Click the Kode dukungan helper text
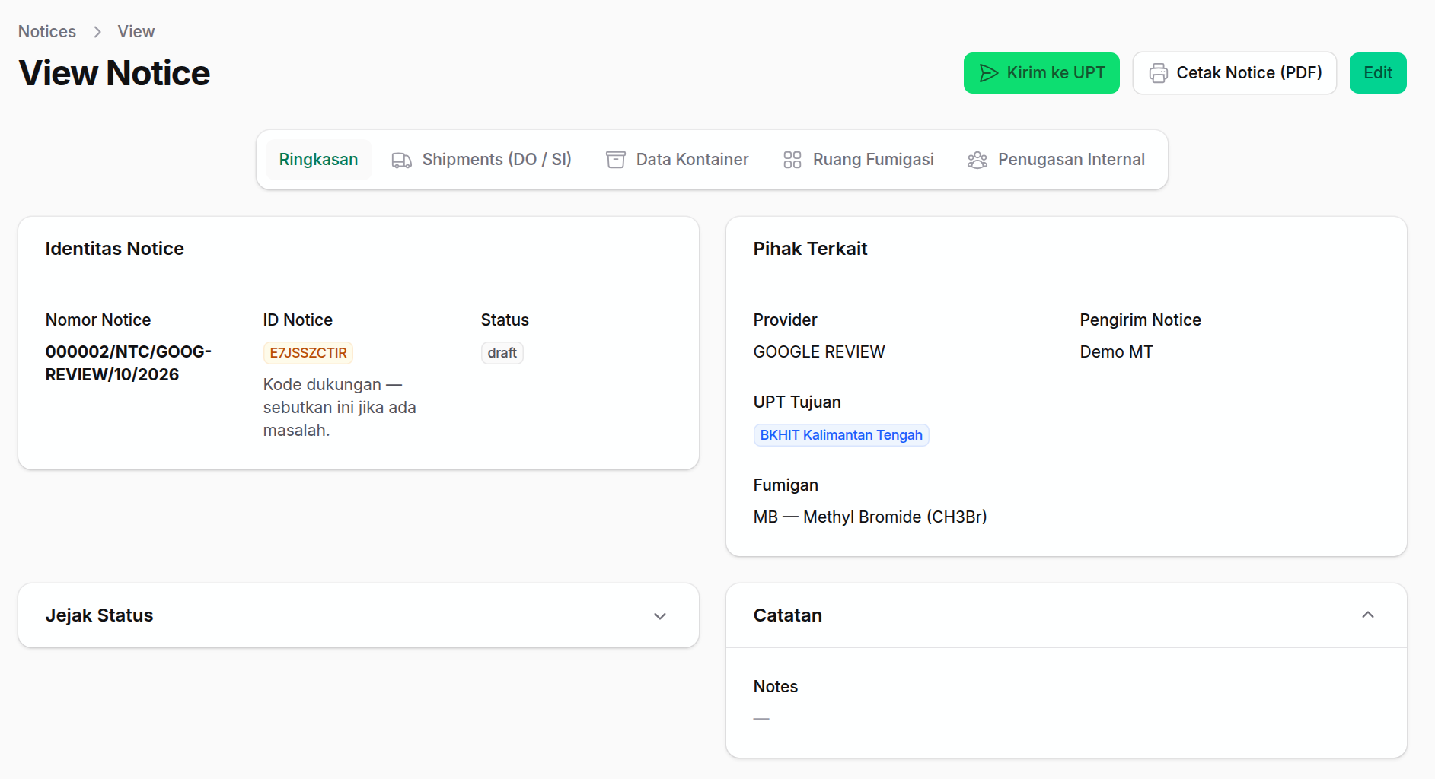Viewport: 1435px width, 779px height. click(x=340, y=408)
